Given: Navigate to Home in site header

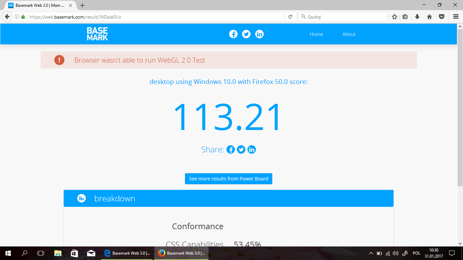Looking at the screenshot, I should [x=316, y=34].
